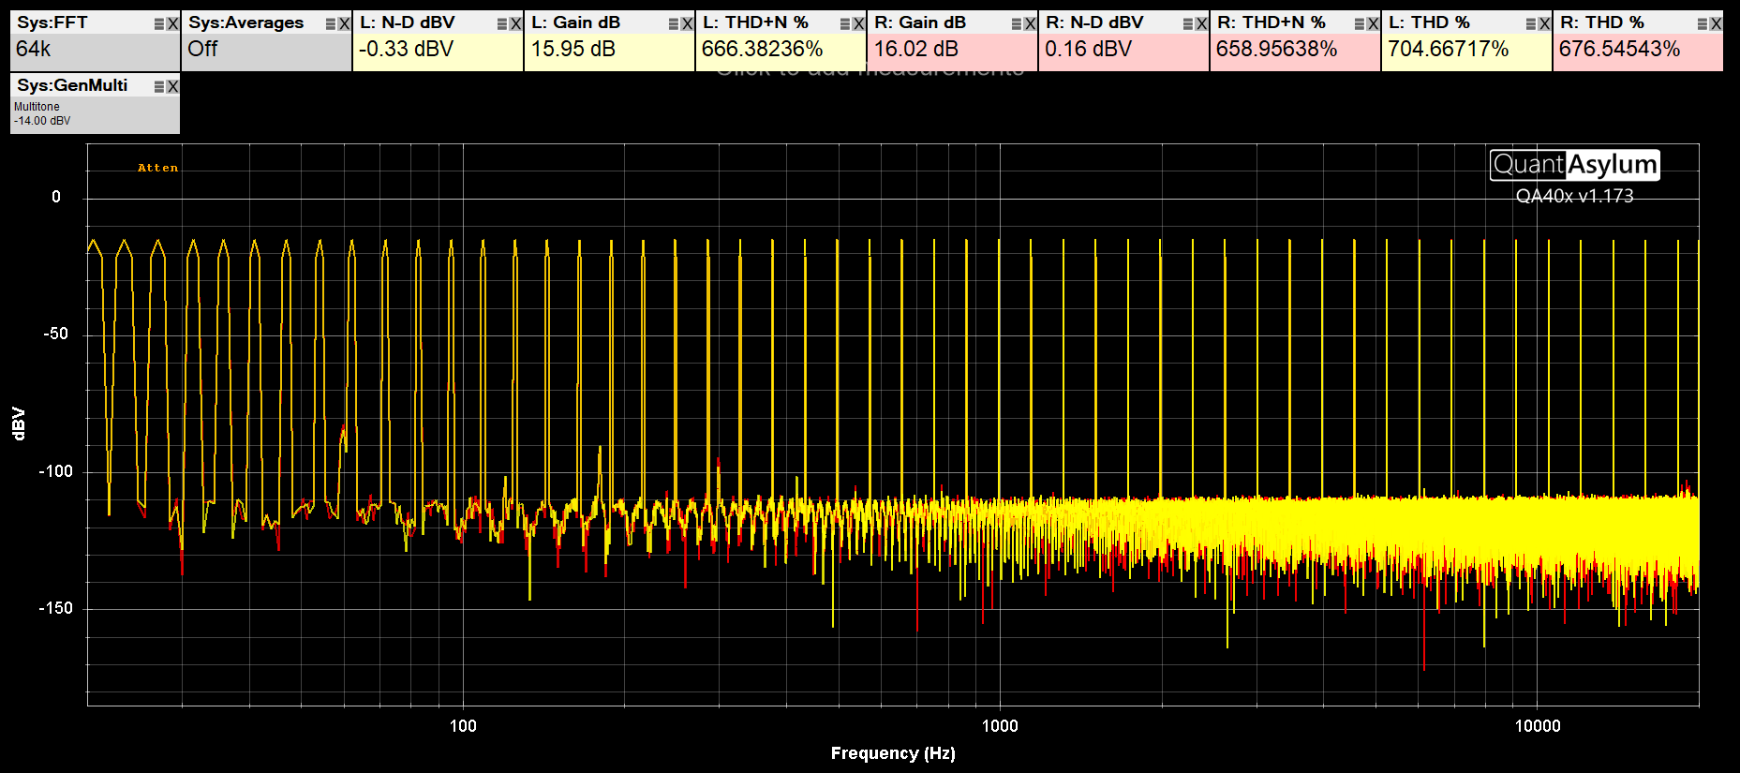Click the QA40x v1.173 version text
This screenshot has height=773, width=1740.
[x=1575, y=196]
